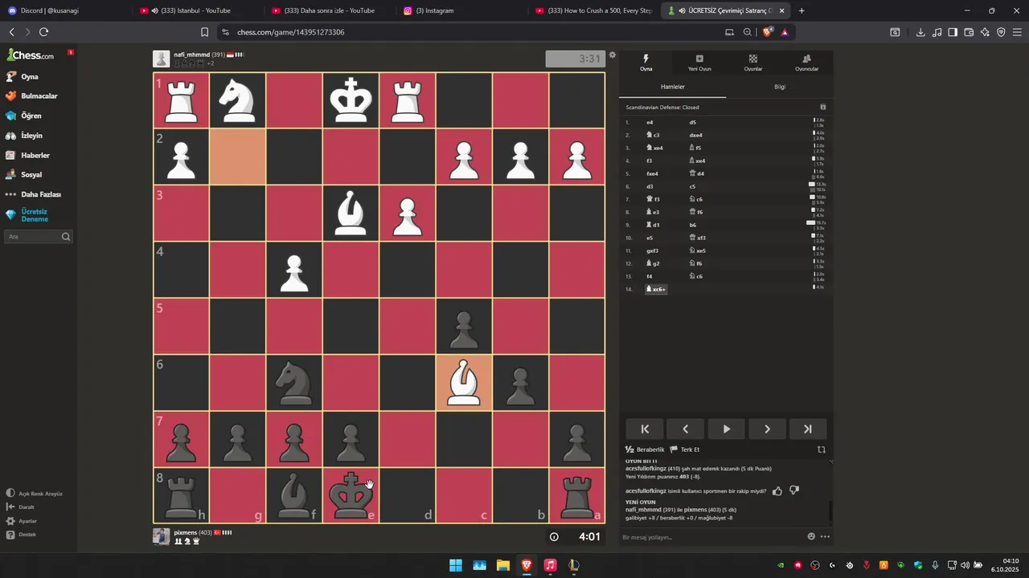Screen dimensions: 1029x578
Task: Reload the page
Action: pos(43,32)
